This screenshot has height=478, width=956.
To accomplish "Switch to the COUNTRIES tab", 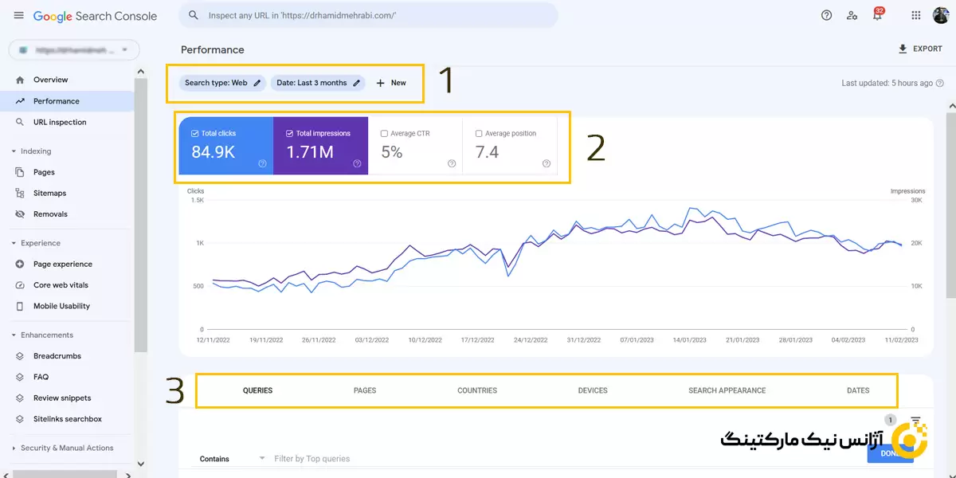I will (476, 390).
